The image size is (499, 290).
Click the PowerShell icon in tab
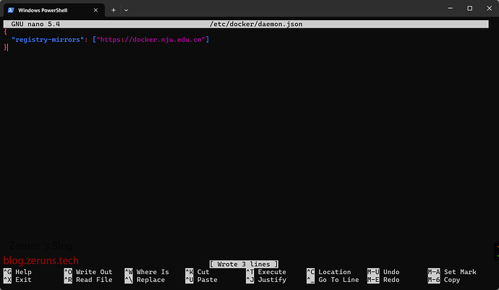tap(11, 10)
